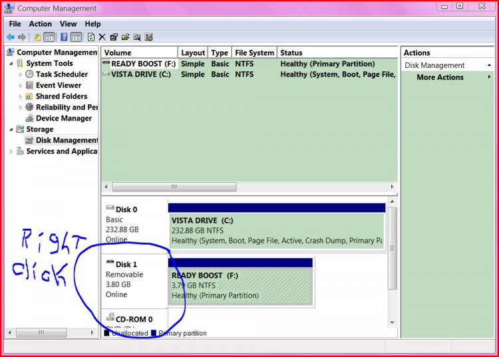The height and width of the screenshot is (357, 499).
Task: Click the Properties toolbar icon
Action: point(114,37)
